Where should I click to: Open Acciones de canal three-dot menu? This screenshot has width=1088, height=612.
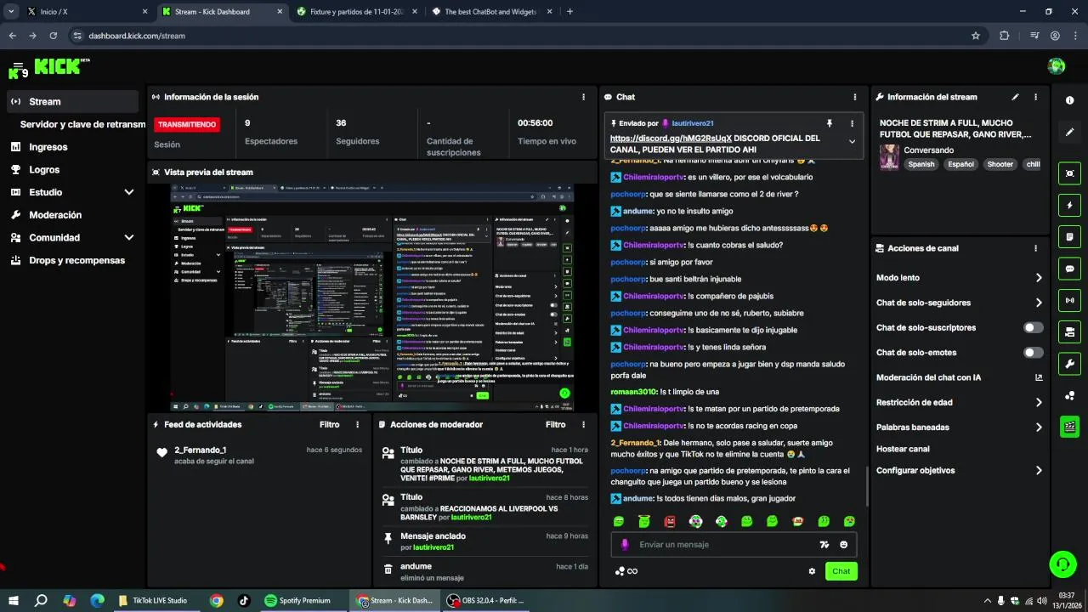coord(1035,248)
